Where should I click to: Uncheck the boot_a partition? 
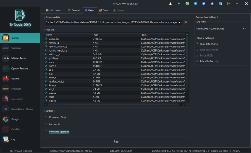[46, 78]
